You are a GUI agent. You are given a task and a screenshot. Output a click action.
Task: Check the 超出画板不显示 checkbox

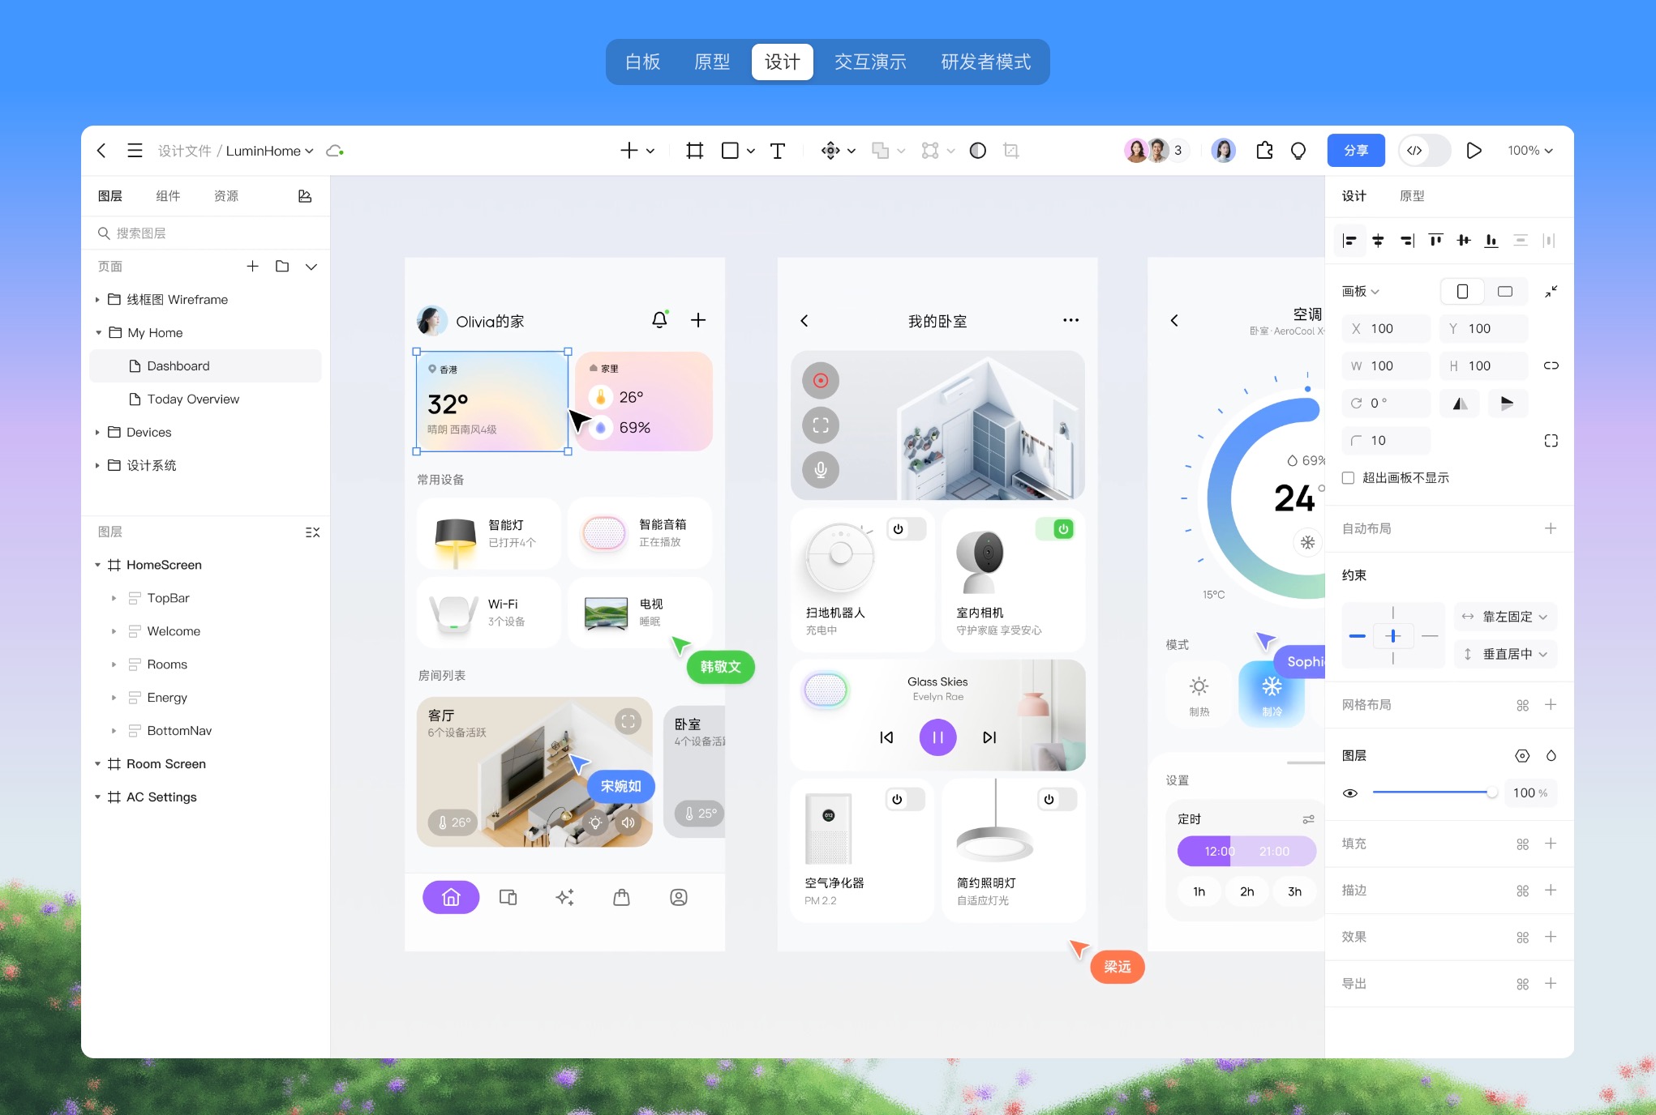1349,478
